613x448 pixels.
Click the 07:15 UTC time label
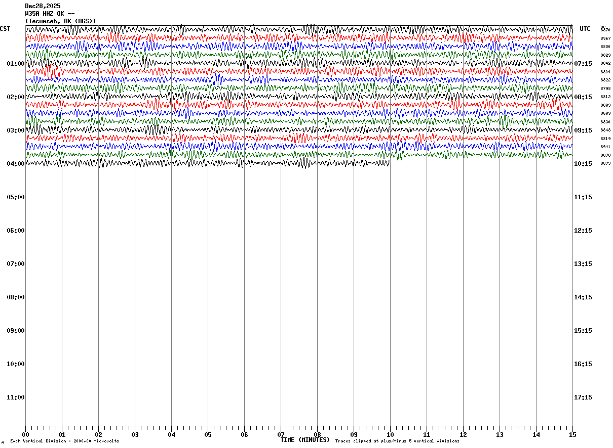click(x=583, y=64)
